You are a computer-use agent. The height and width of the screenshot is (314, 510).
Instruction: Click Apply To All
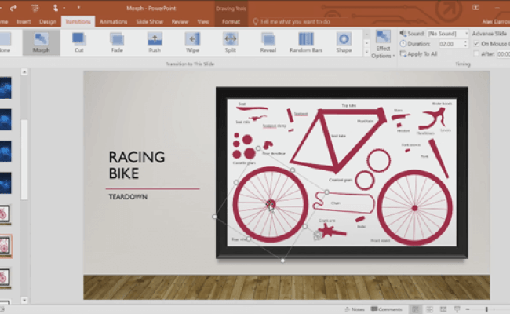point(419,53)
